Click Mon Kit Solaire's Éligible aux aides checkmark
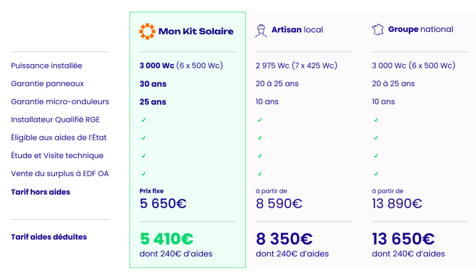The image size is (476, 275). point(144,138)
